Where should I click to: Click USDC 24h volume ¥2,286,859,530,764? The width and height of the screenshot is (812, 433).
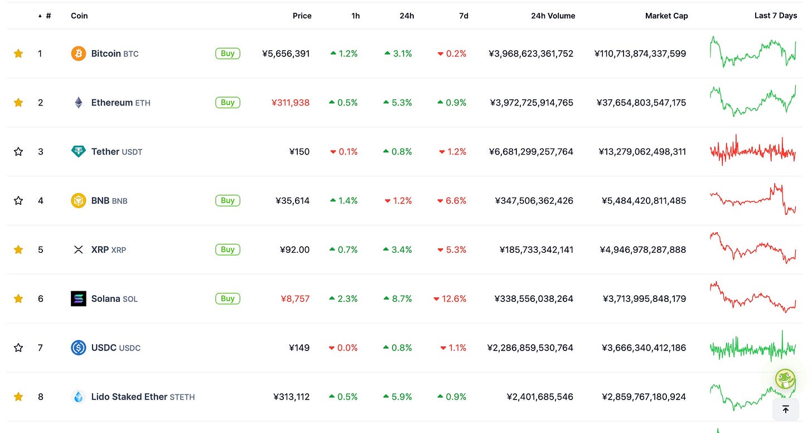tap(530, 348)
